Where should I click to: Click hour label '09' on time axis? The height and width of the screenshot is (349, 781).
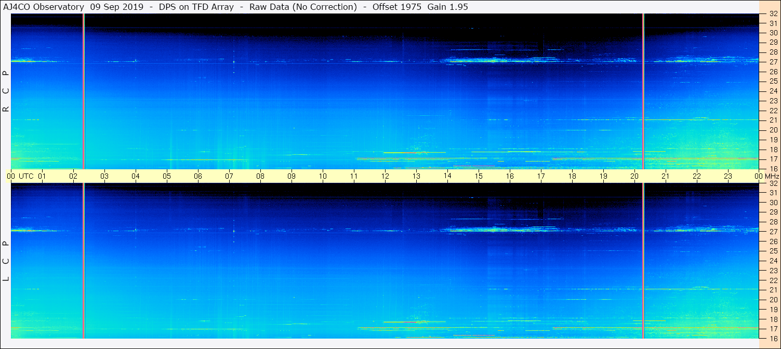coord(292,176)
